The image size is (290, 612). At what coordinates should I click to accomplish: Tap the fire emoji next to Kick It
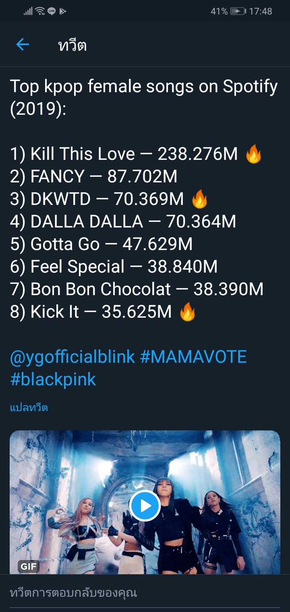click(x=187, y=312)
